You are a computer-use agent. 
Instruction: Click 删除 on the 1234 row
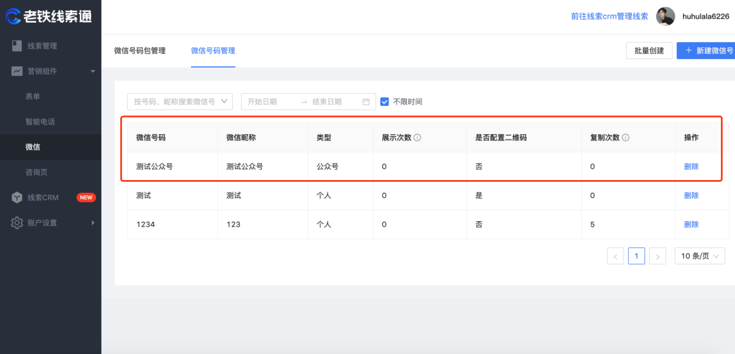[691, 224]
